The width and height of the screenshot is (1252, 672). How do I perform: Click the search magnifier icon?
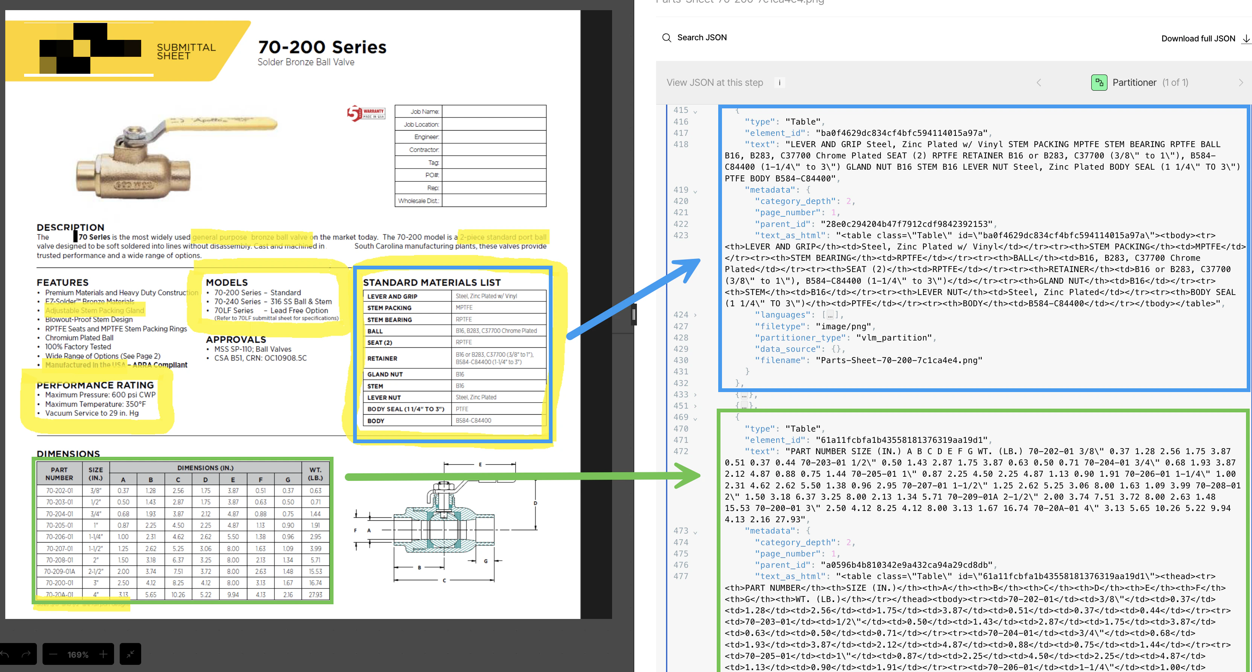click(x=666, y=38)
